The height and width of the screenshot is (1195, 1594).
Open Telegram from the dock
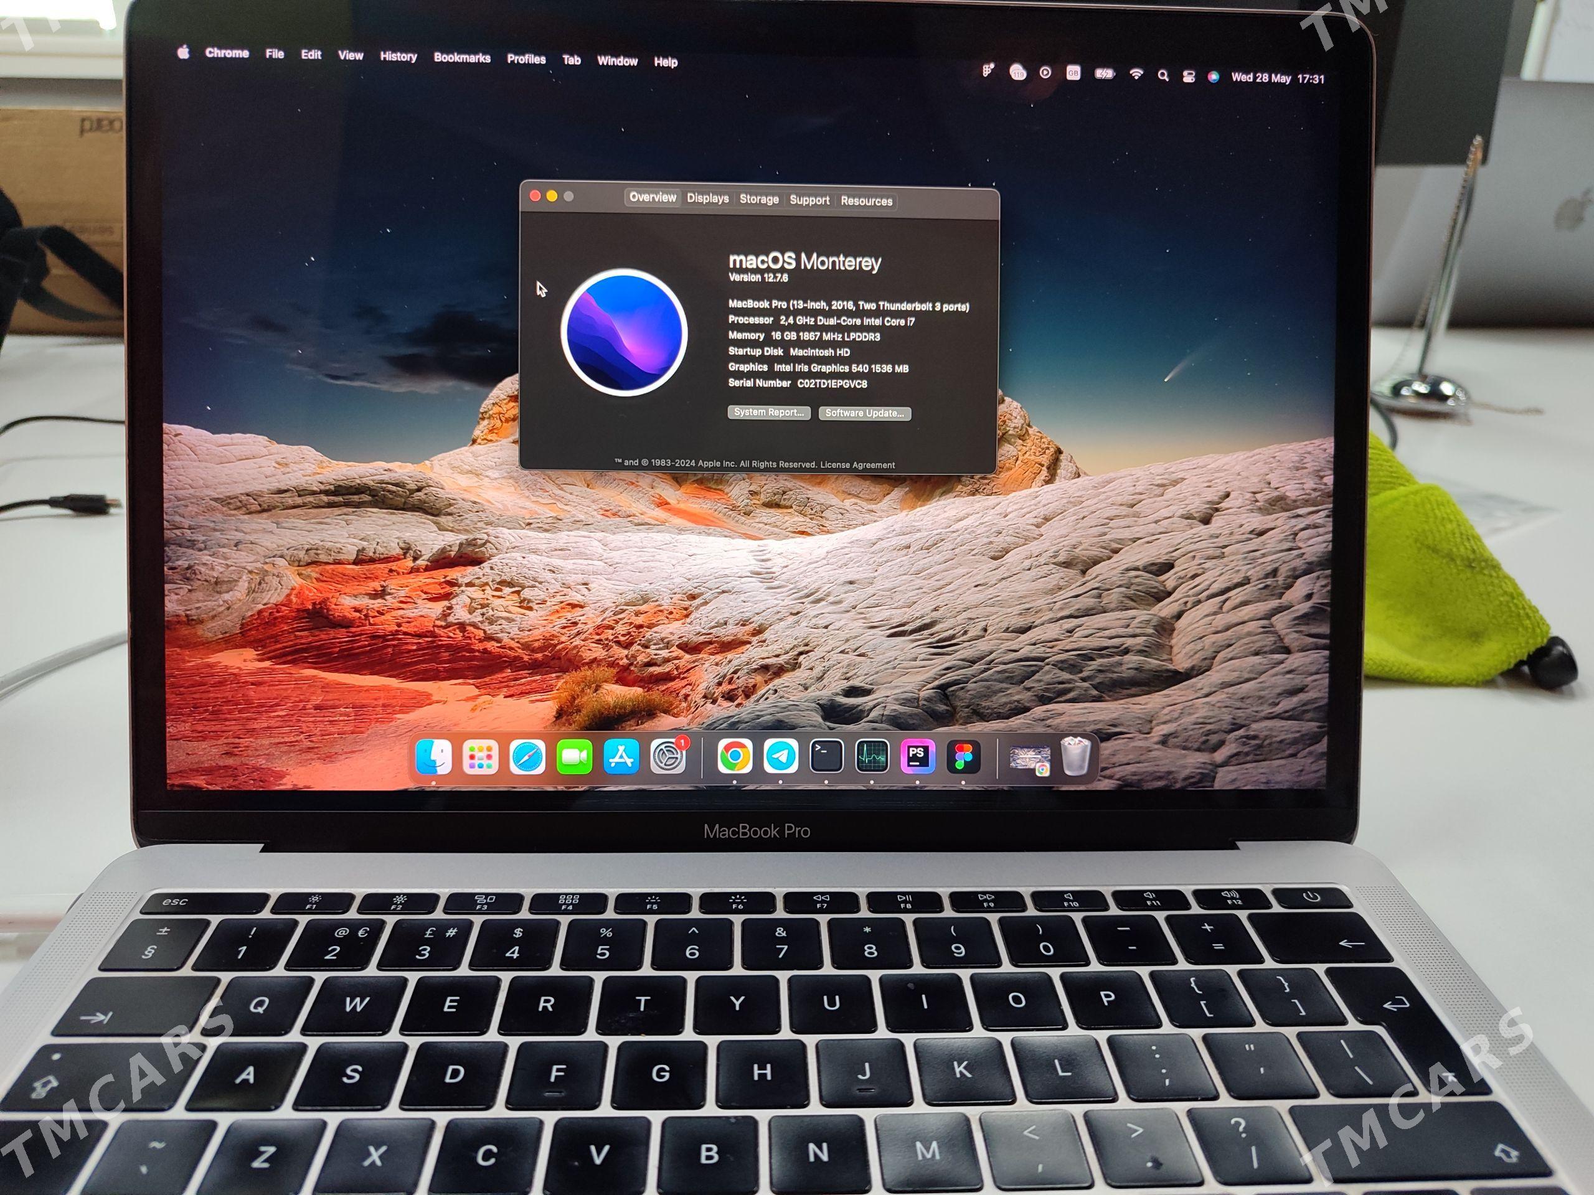coord(780,756)
